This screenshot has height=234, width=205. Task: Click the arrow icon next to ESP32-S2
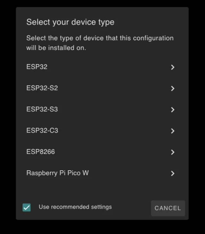[x=173, y=88]
